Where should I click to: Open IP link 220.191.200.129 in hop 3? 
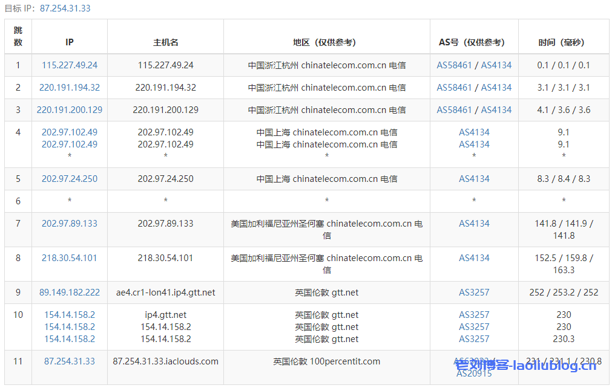click(70, 110)
